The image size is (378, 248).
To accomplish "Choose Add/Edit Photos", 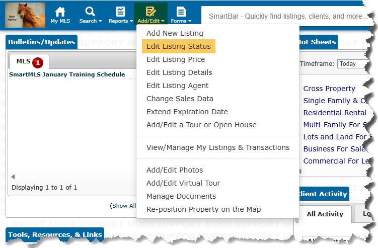I will pos(175,170).
